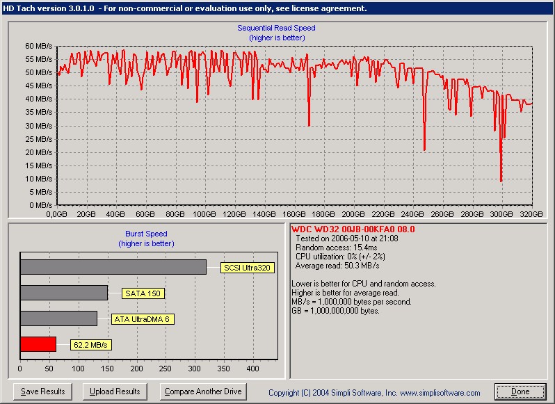Screen dimensions: 555x404
Task: Click the red burst speed bar
Action: pyautogui.click(x=38, y=344)
